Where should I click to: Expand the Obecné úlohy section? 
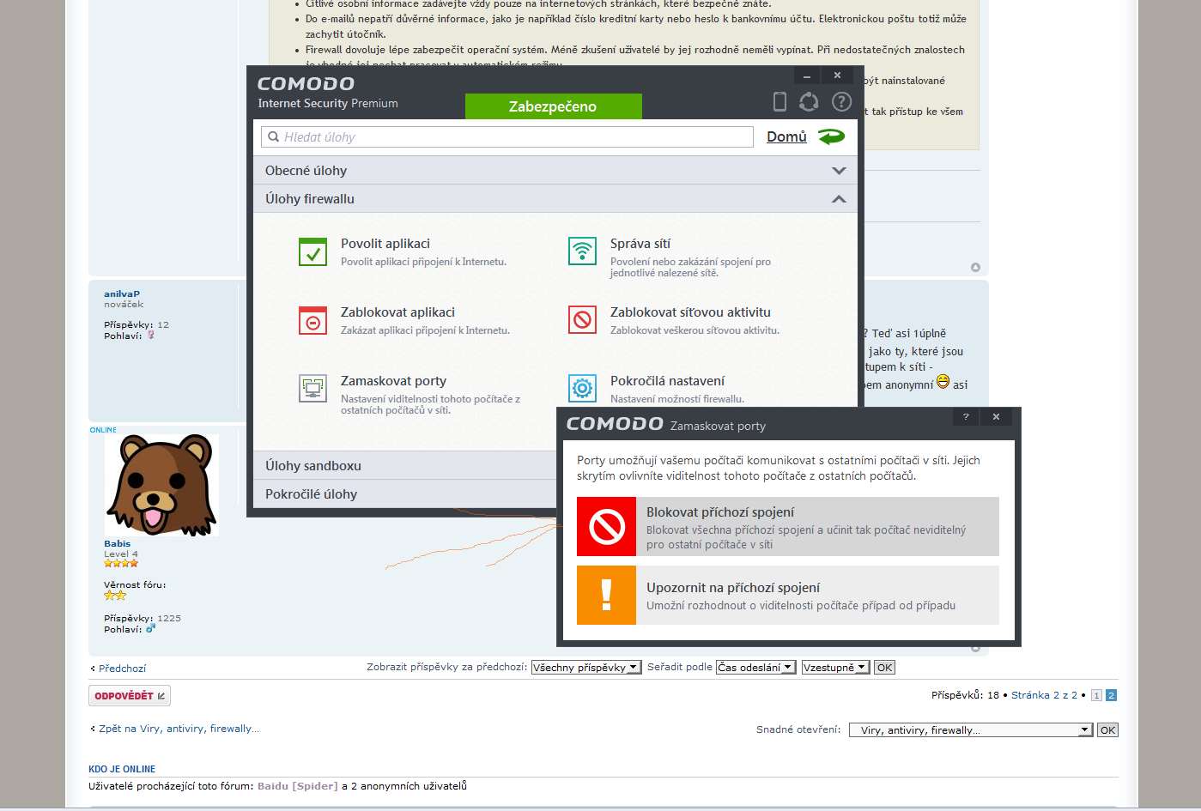555,170
